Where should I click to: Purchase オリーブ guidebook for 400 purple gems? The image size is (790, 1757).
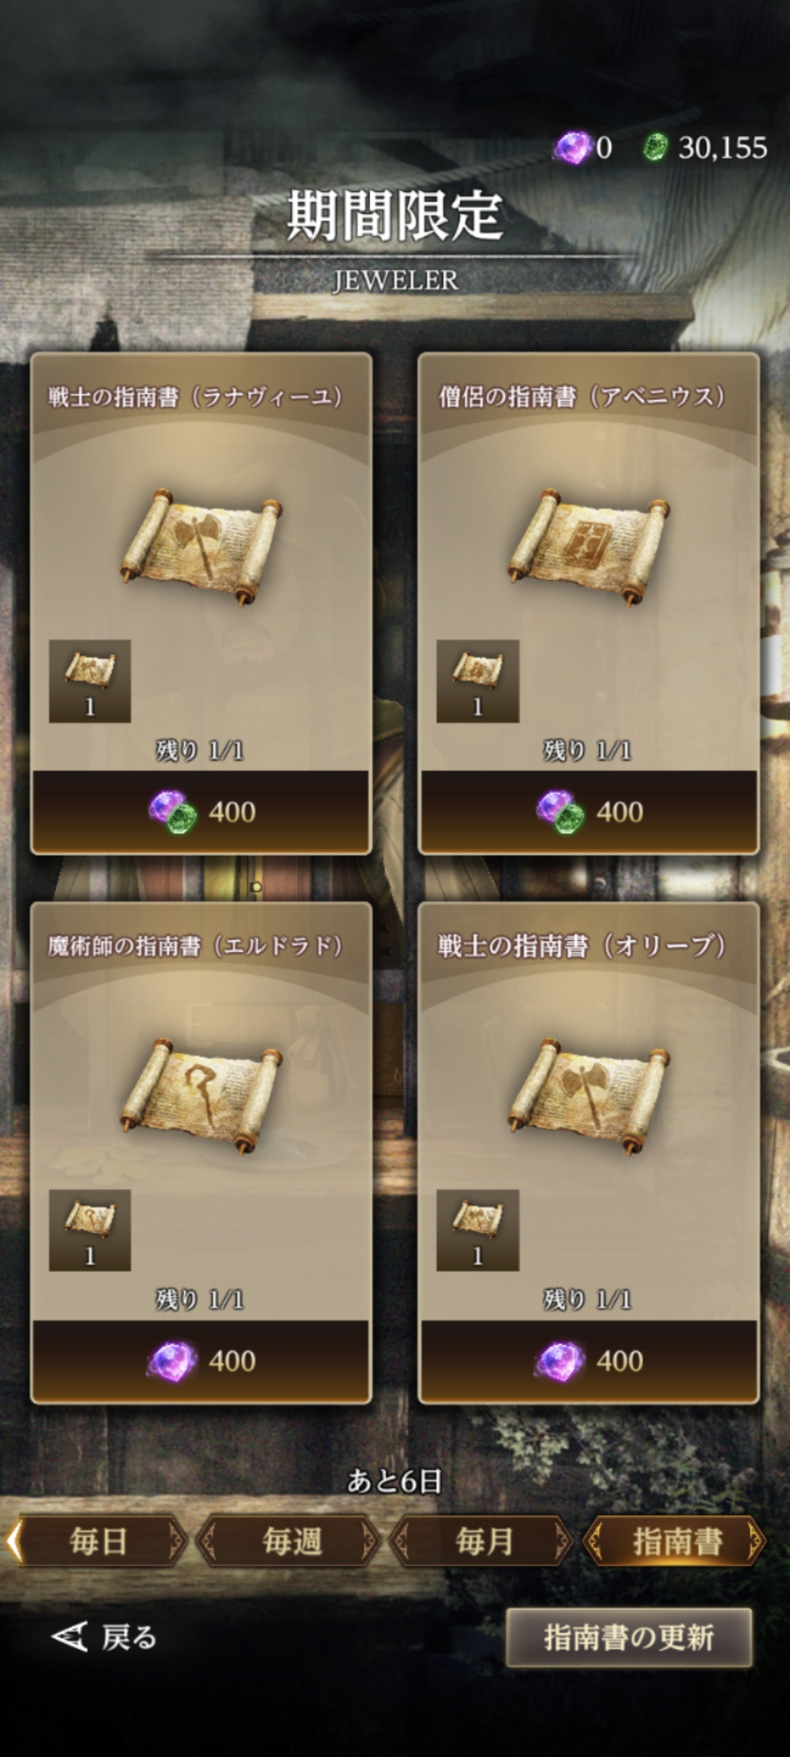588,1361
